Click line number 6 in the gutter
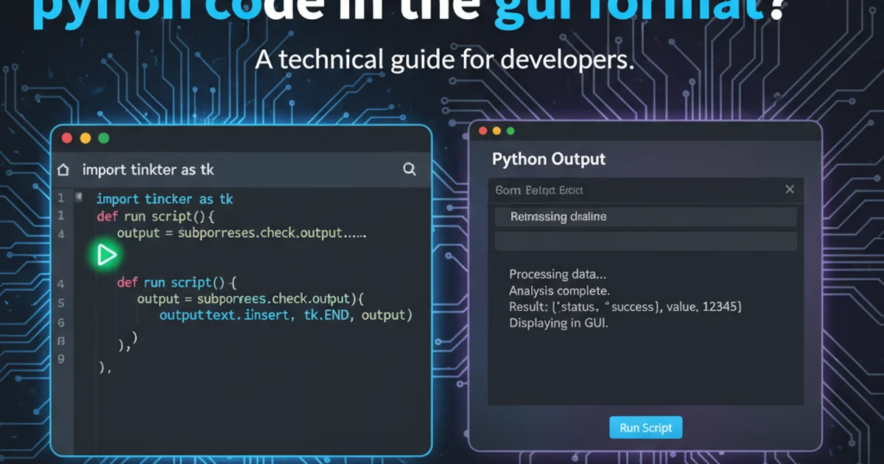The height and width of the screenshot is (464, 884). (61, 323)
